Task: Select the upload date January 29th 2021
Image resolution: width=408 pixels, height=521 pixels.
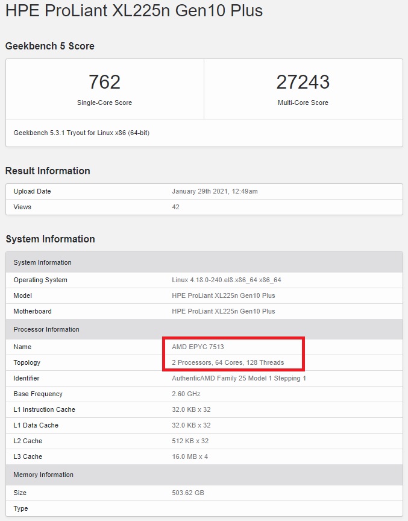Action: point(215,191)
